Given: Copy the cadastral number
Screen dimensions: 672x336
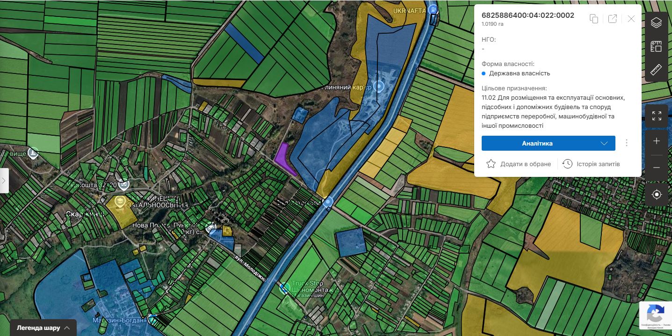Looking at the screenshot, I should pyautogui.click(x=594, y=19).
